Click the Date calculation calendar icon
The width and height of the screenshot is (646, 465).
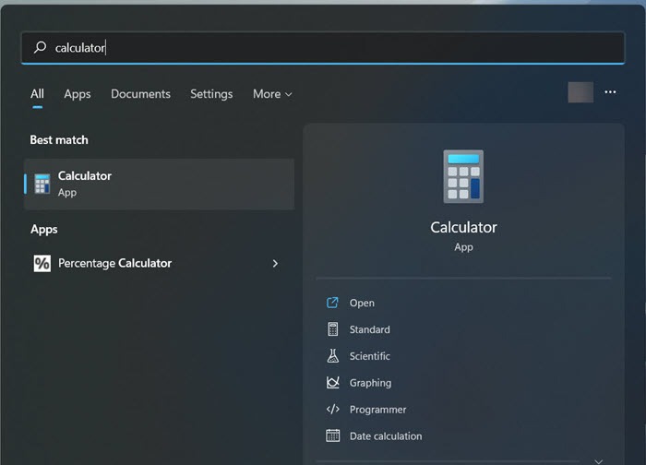[x=333, y=436]
